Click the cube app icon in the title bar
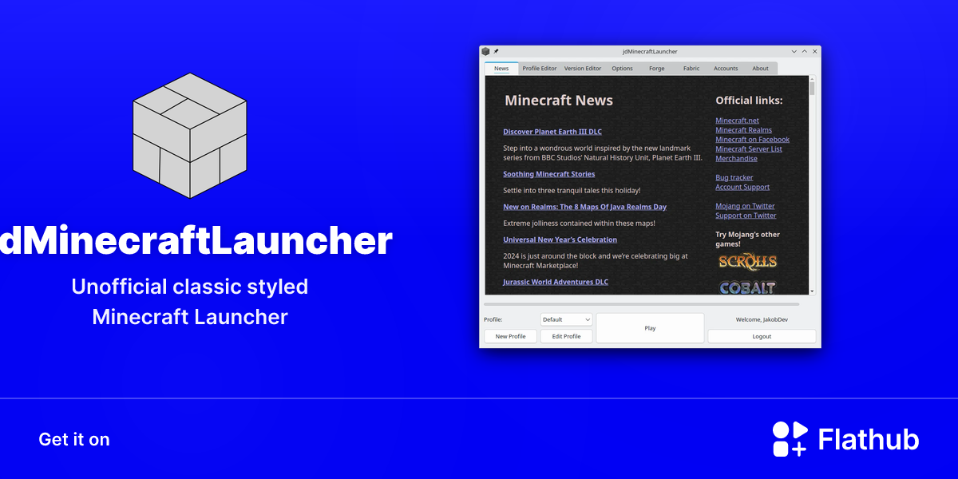The height and width of the screenshot is (479, 958). (485, 51)
